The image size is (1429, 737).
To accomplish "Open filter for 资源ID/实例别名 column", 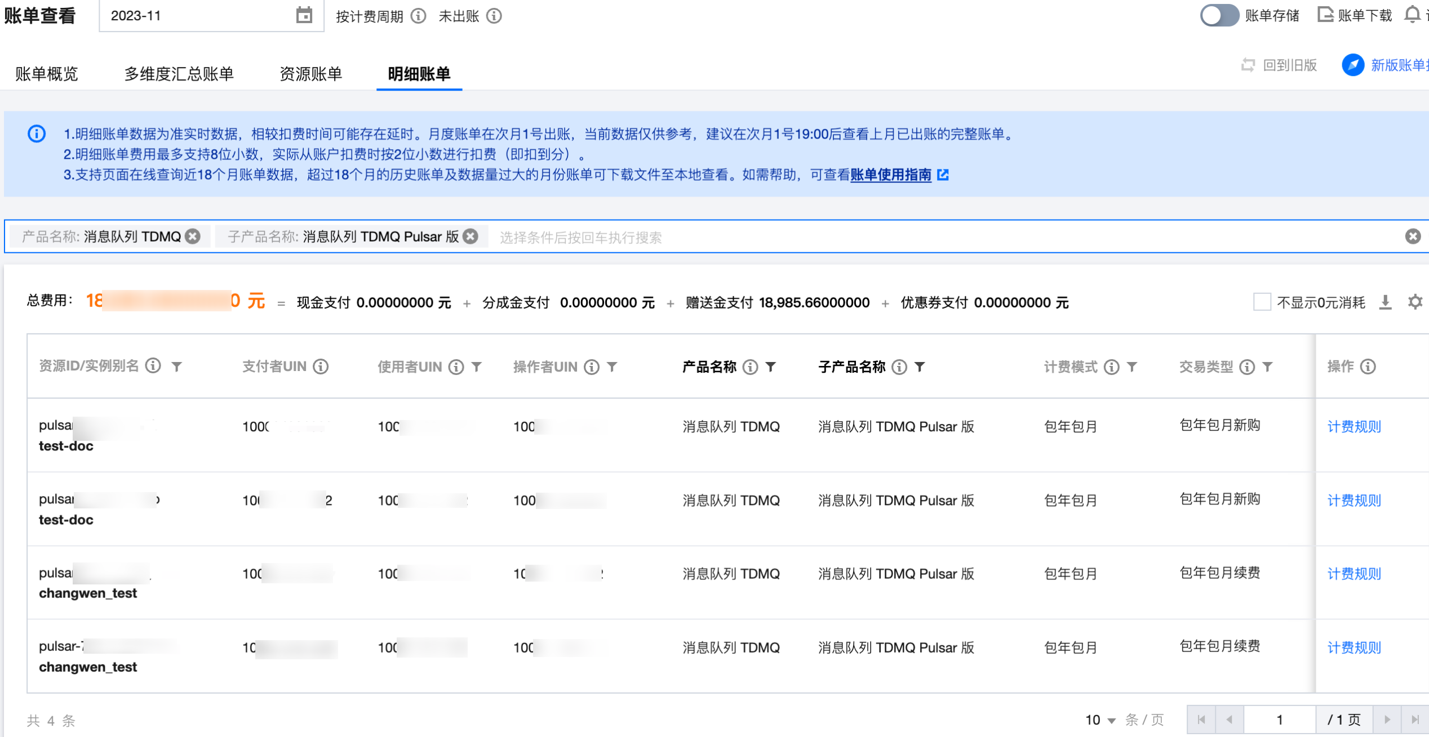I will coord(177,367).
